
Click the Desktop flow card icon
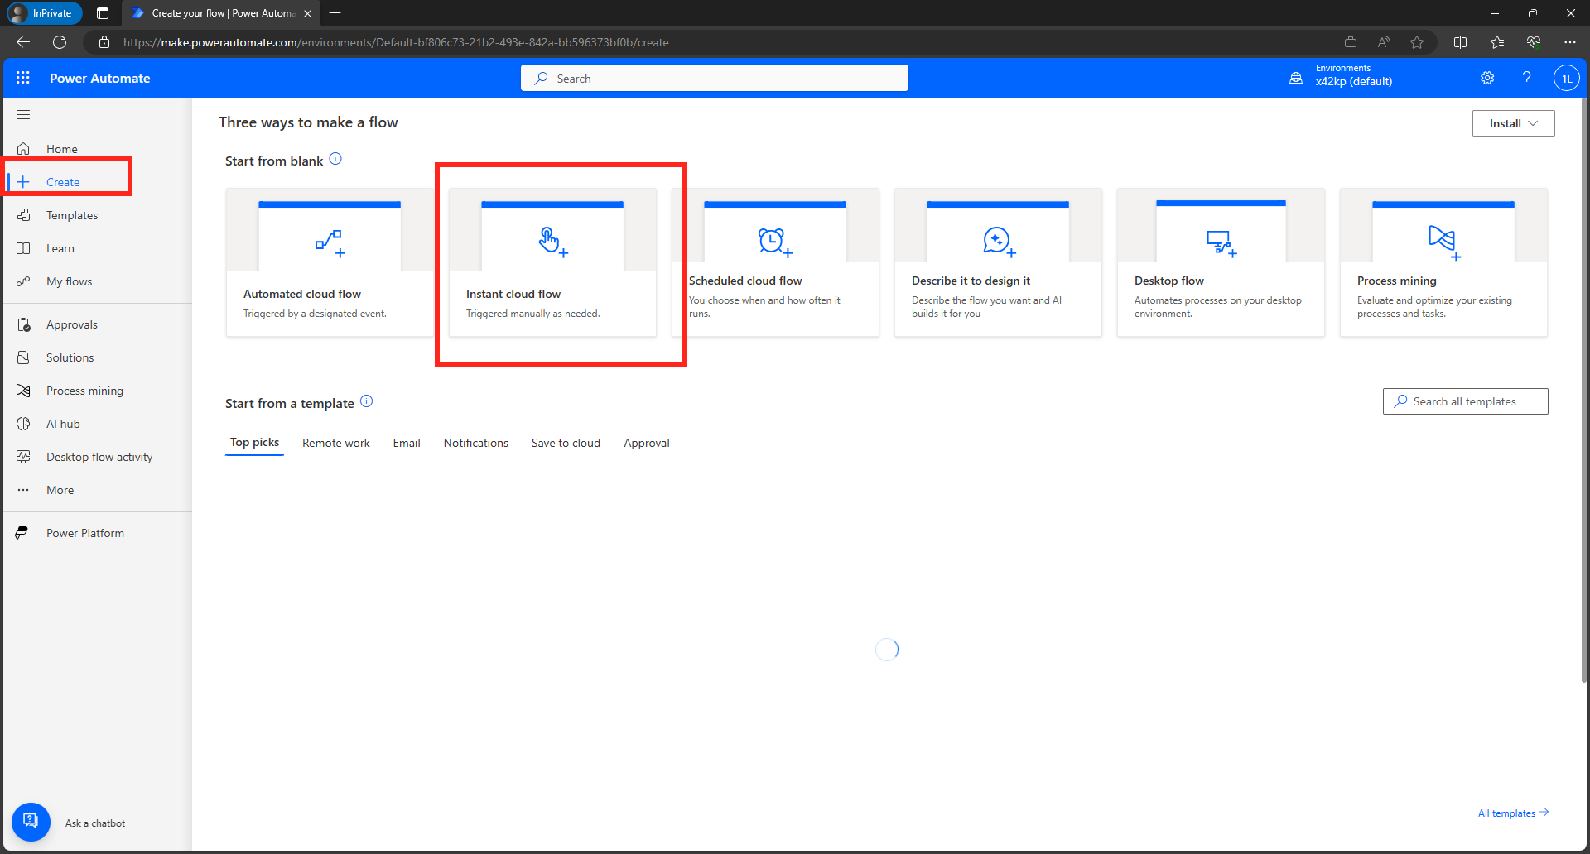click(x=1221, y=242)
